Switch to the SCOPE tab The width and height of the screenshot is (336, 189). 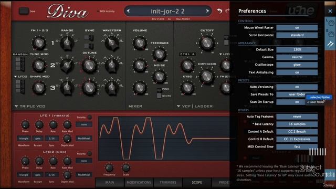click(197, 182)
